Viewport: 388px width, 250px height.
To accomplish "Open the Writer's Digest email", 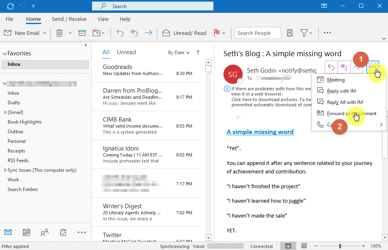I will [x=147, y=212].
